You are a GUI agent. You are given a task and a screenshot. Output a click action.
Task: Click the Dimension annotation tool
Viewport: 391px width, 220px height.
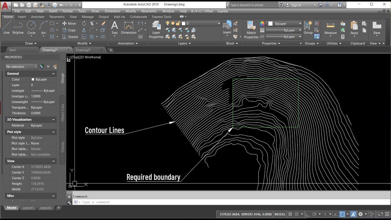tap(129, 28)
